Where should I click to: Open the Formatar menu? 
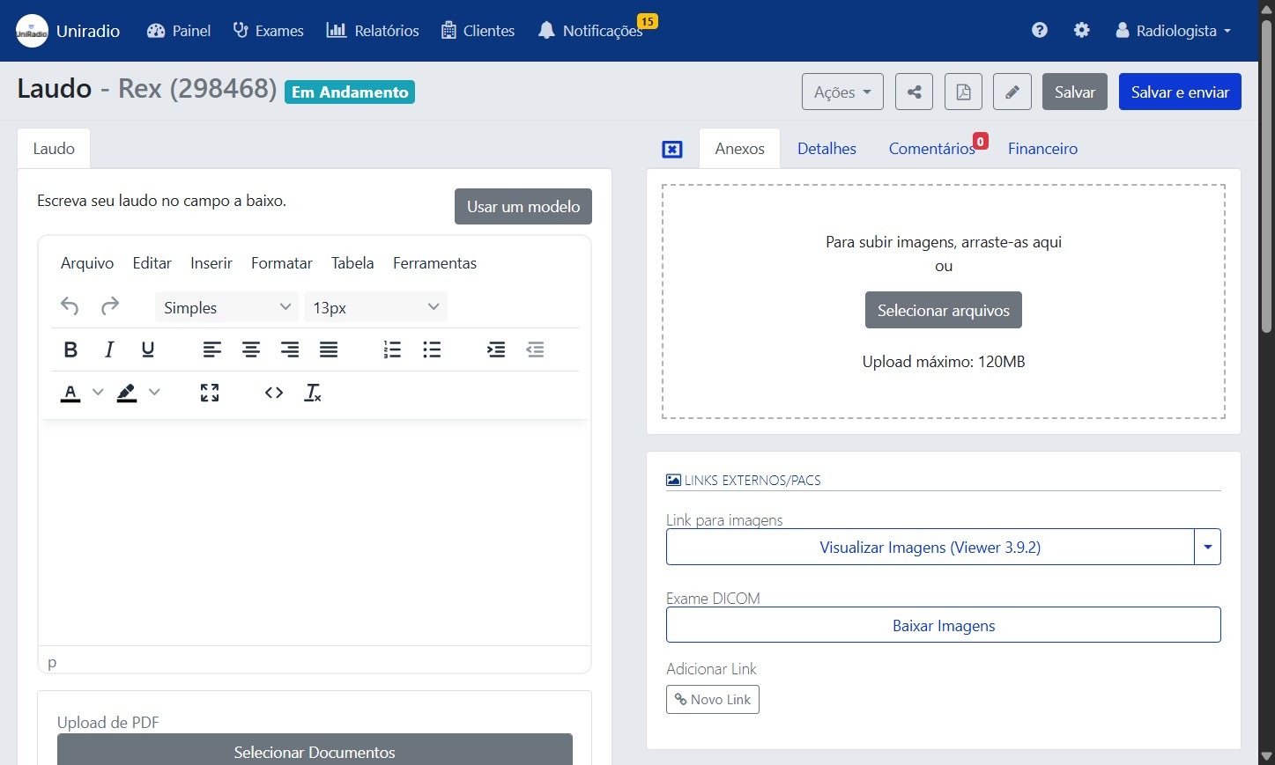281,263
